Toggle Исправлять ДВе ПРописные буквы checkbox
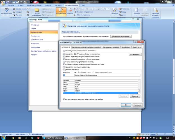175x140 pixels. [64, 54]
